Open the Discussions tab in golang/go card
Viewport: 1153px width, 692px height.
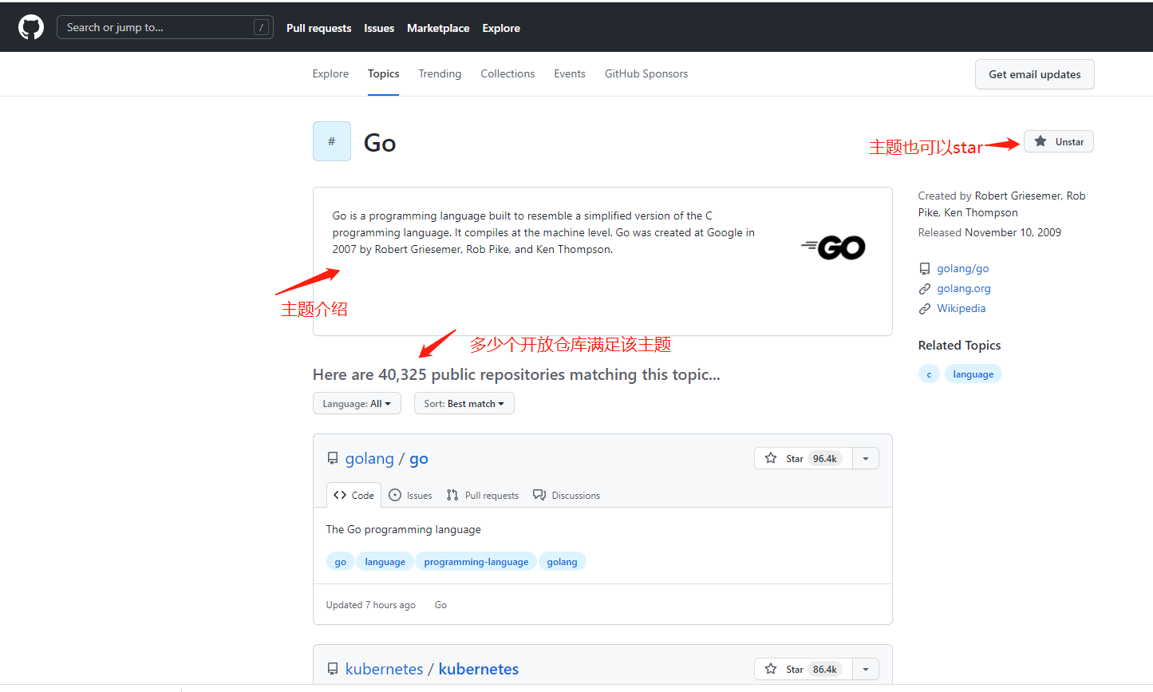pyautogui.click(x=567, y=495)
